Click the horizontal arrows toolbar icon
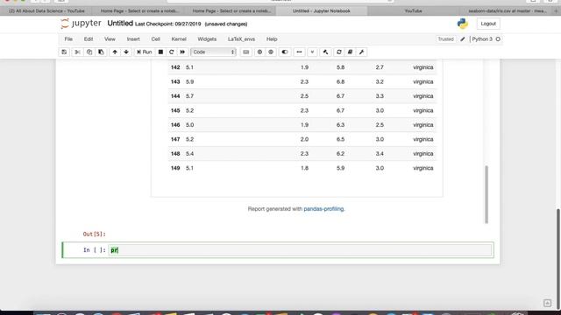 point(299,52)
